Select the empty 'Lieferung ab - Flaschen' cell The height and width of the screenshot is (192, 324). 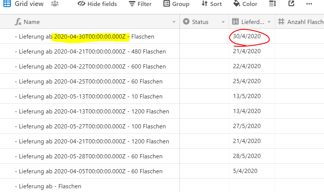point(90,185)
